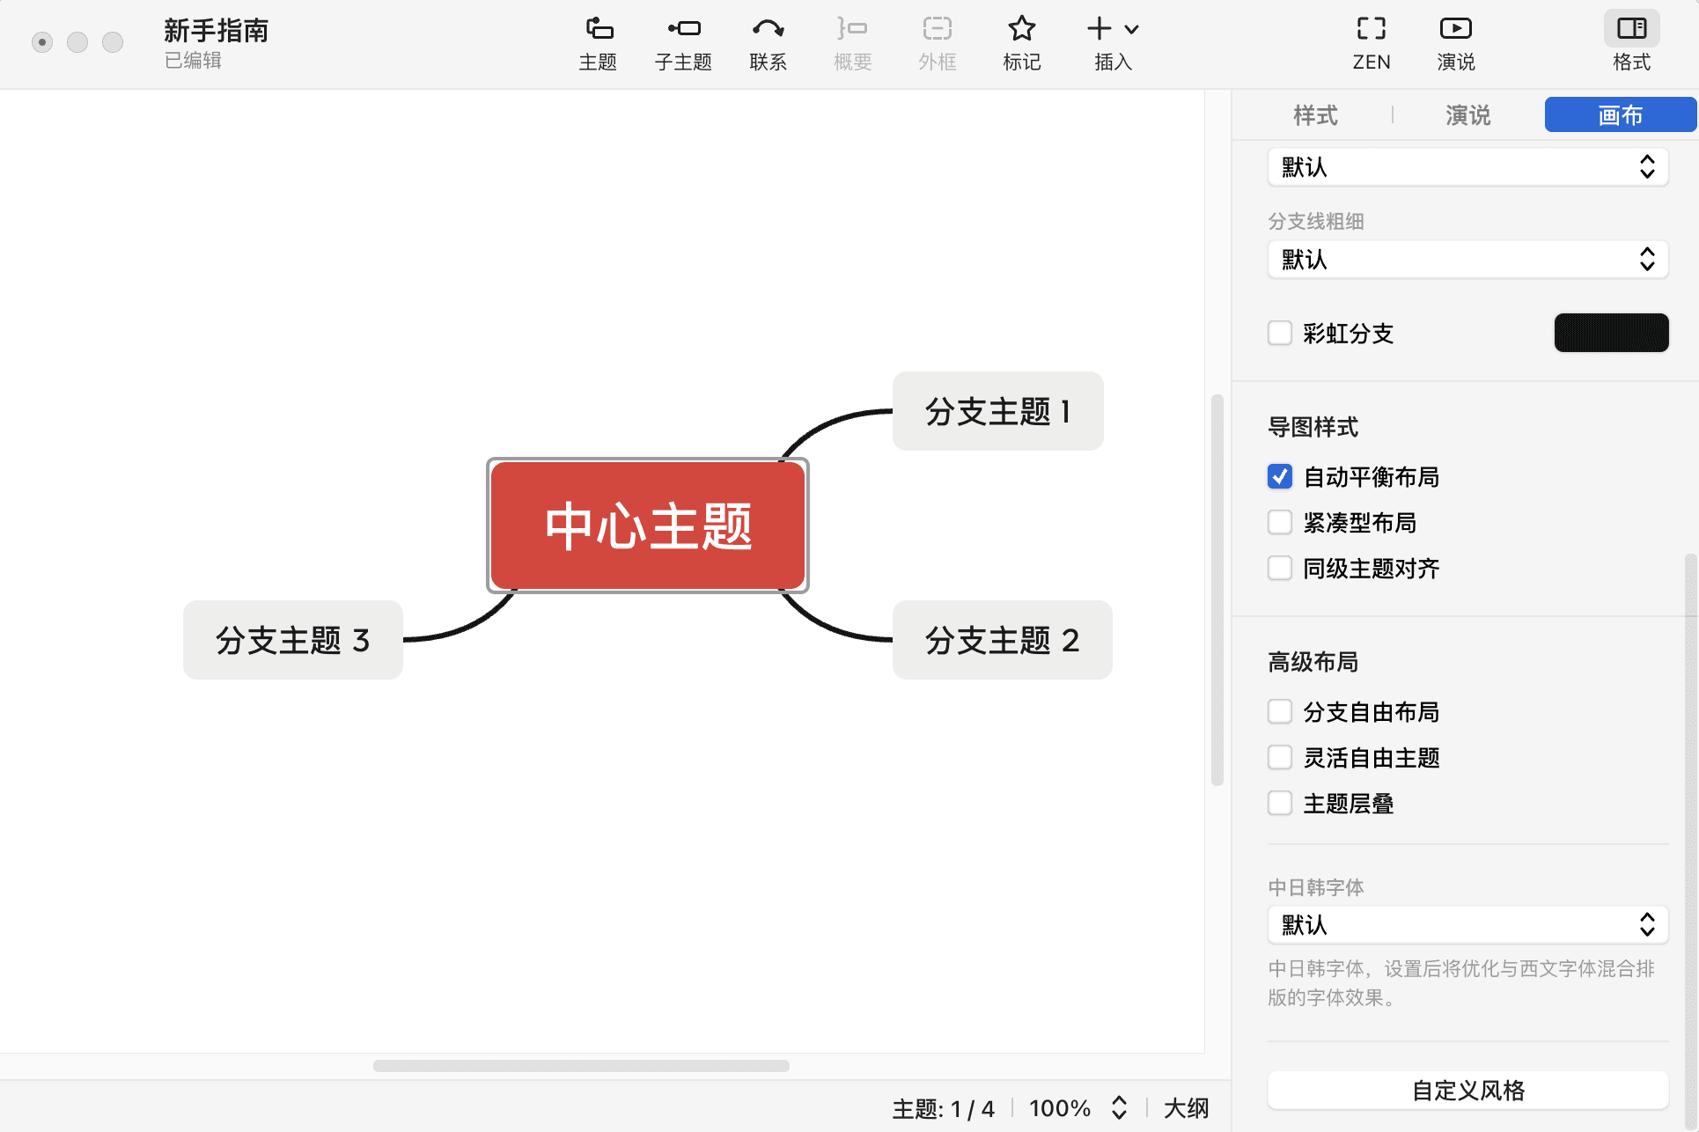
Task: Switch to the 样式 tab
Action: coord(1315,115)
